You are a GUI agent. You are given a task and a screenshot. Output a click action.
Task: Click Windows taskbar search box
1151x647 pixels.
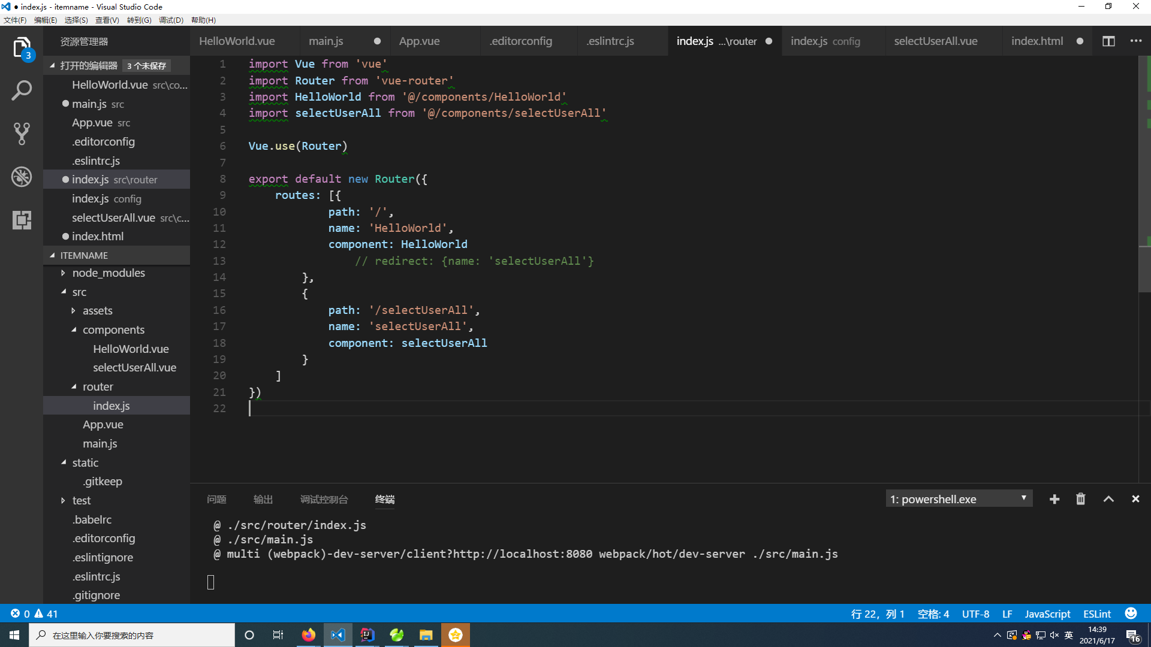(x=132, y=635)
